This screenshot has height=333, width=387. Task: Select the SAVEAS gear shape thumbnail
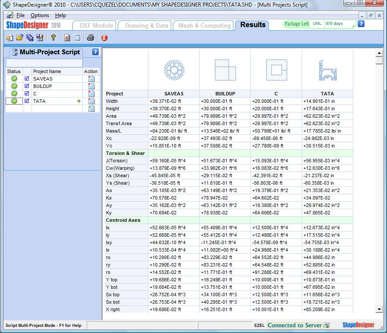[174, 70]
